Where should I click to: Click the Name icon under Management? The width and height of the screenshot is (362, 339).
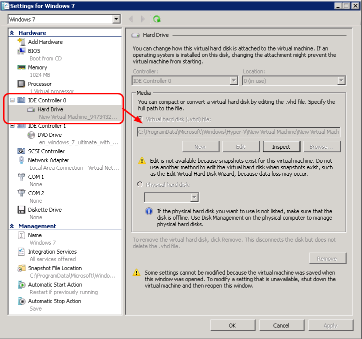point(21,235)
